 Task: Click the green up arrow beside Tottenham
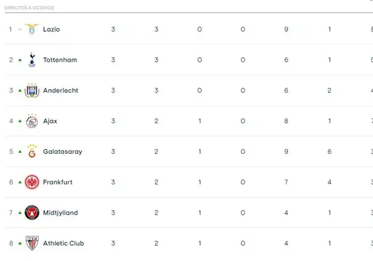point(20,60)
